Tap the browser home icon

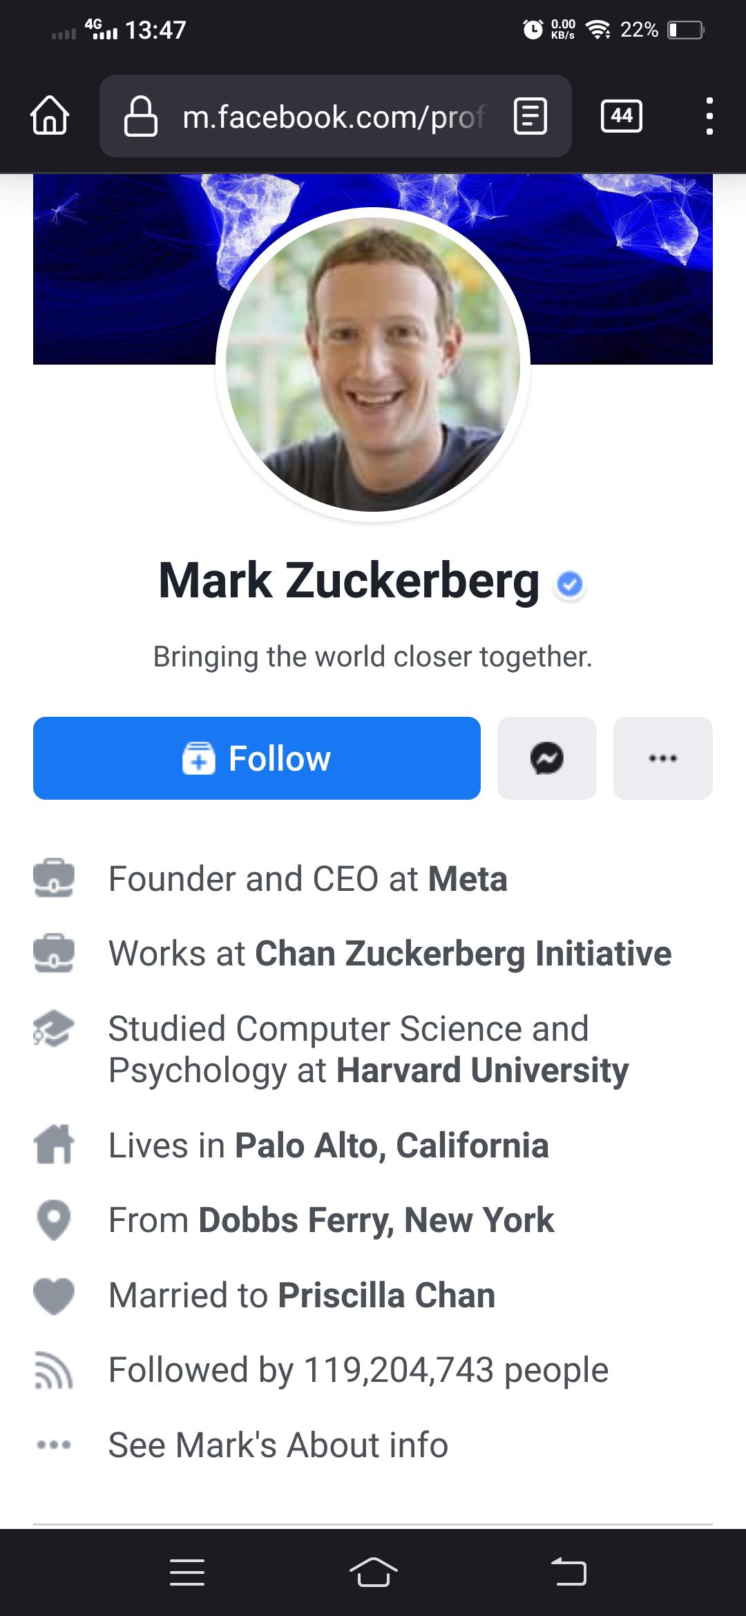tap(50, 115)
